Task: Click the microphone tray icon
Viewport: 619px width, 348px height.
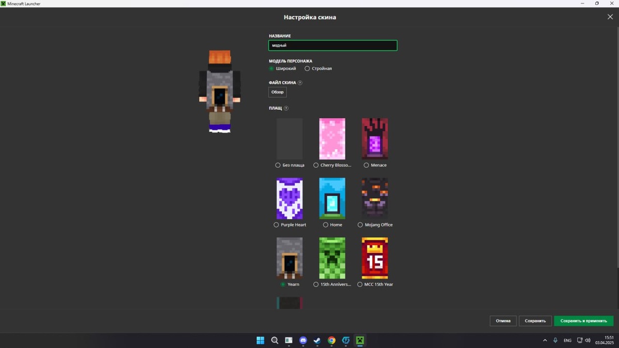Action: pyautogui.click(x=556, y=340)
